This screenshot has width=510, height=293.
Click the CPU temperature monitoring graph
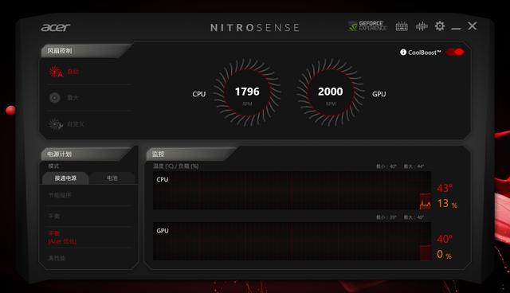tap(292, 190)
